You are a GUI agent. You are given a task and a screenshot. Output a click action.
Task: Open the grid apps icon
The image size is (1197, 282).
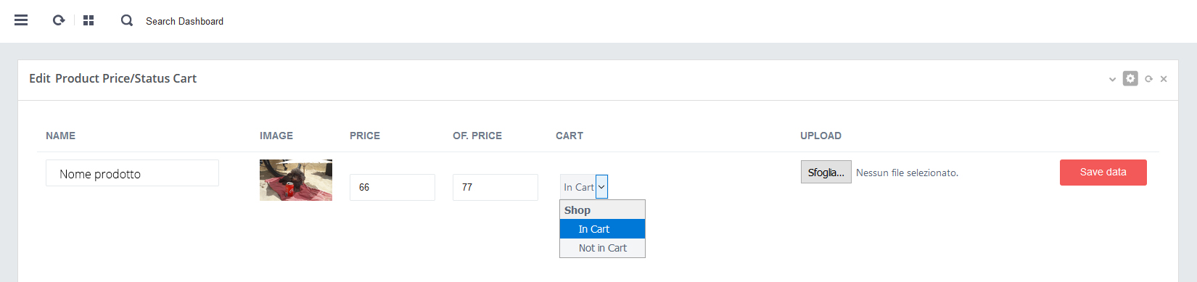click(89, 20)
